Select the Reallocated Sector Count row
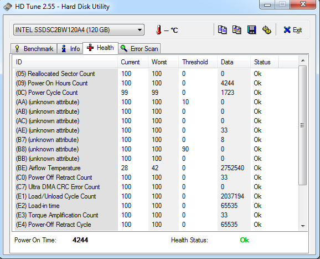Screen dimensions: 320x259 156,74
